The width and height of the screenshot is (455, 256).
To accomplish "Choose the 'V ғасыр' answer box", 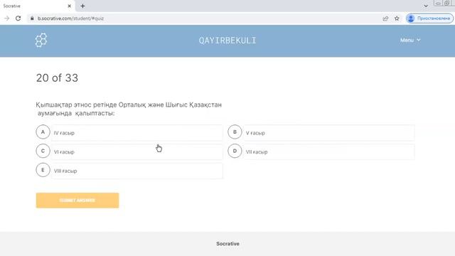I will click(x=329, y=133).
